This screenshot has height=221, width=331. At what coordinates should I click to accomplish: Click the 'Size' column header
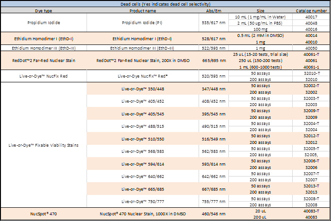click(260, 10)
